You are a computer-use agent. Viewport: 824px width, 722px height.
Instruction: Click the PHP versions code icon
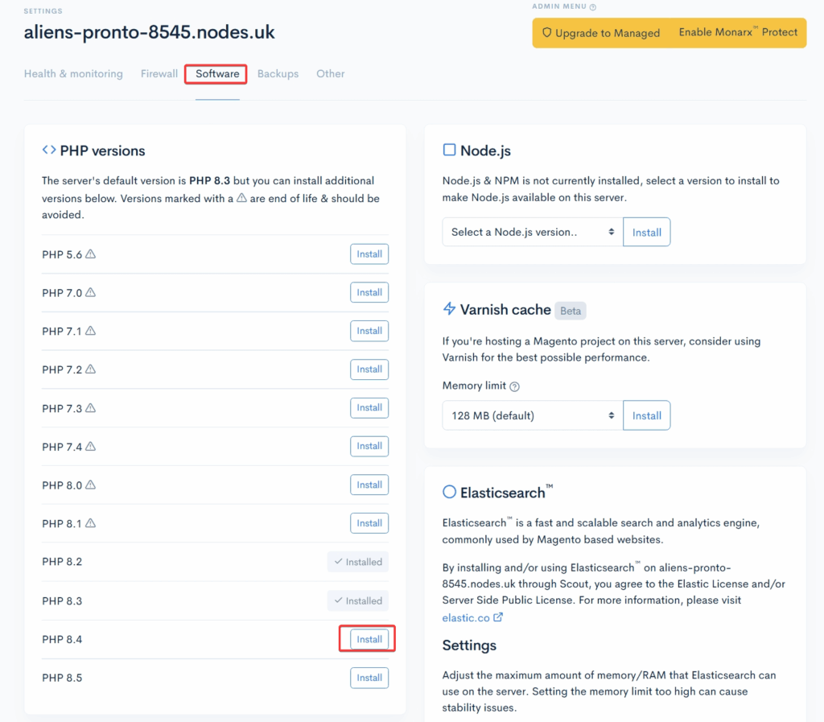tap(49, 151)
